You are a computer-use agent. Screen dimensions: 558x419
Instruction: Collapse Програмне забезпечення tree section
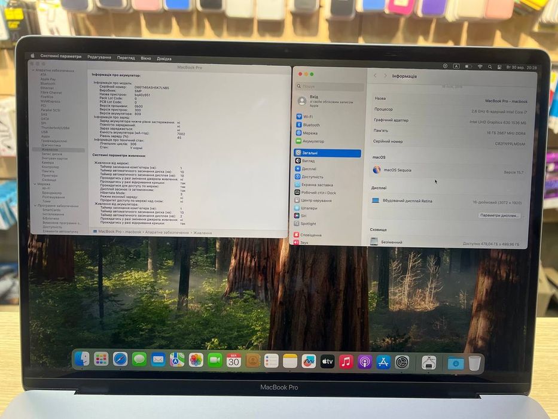coord(35,205)
